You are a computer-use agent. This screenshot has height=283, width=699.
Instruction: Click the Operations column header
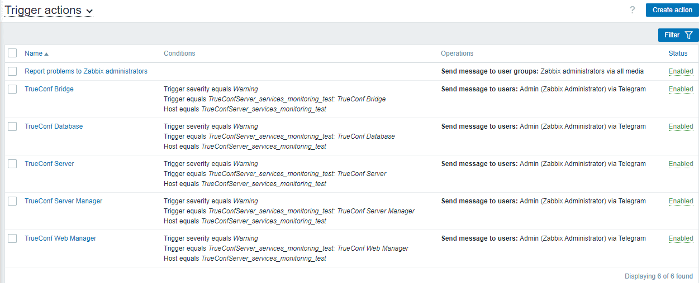457,53
